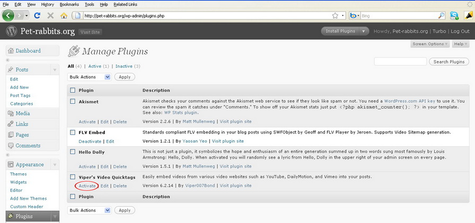Delete the Hello Dolly plugin
The image size is (475, 223).
120,166
